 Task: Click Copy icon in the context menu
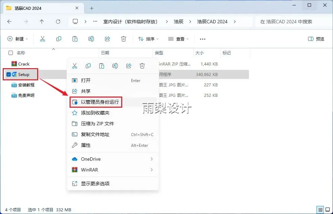coord(88,66)
